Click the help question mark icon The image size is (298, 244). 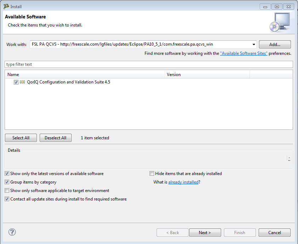pyautogui.click(x=12, y=232)
